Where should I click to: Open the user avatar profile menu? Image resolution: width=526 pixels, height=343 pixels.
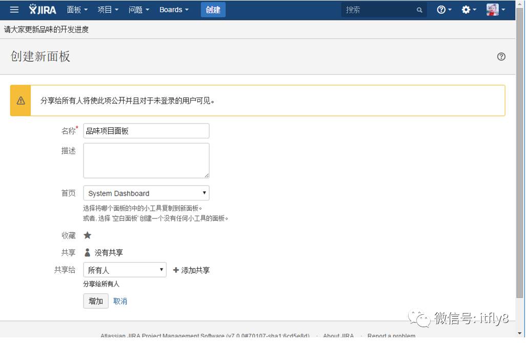[495, 10]
